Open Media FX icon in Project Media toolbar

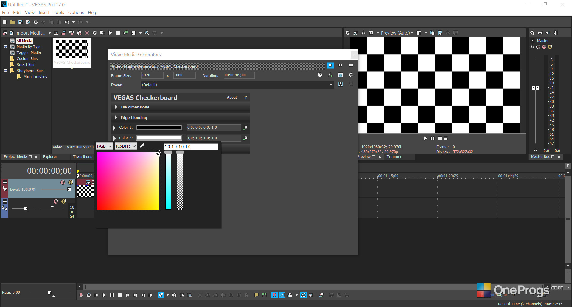point(102,33)
